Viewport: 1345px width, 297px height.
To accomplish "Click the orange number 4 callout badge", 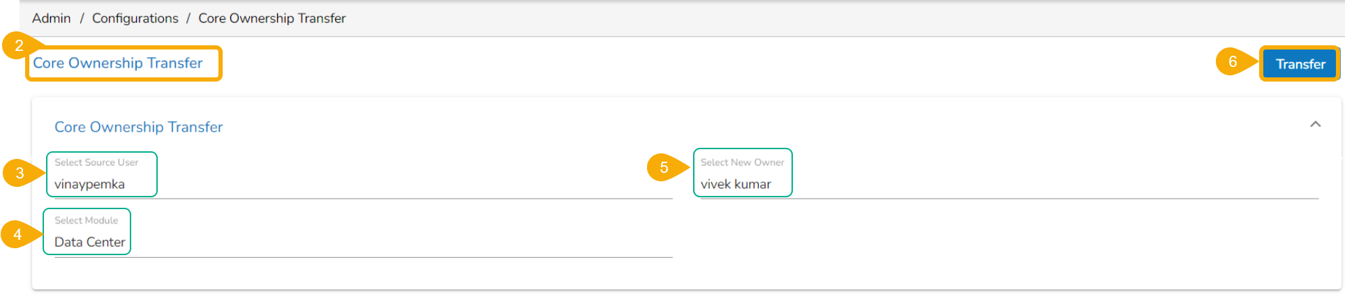I will (17, 234).
